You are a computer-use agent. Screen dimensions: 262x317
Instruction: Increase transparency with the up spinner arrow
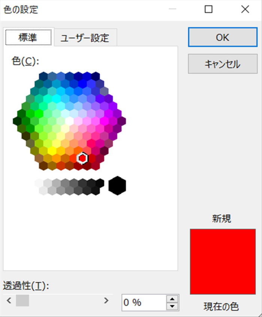coord(172,299)
